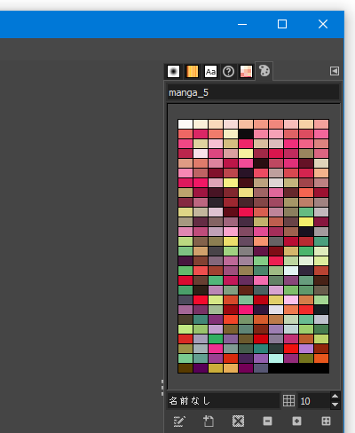Open the Fonts tab with Aa icon
The height and width of the screenshot is (433, 355).
point(210,71)
